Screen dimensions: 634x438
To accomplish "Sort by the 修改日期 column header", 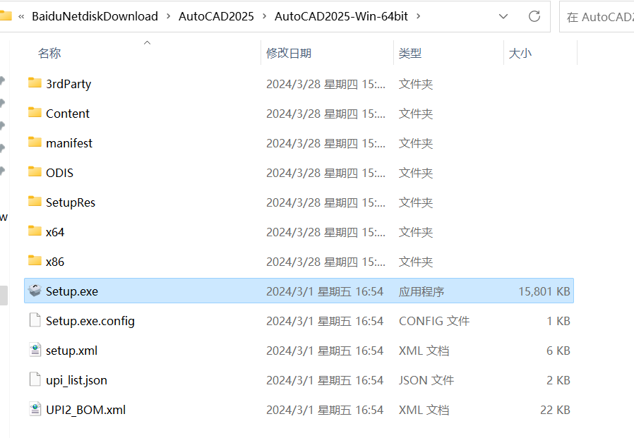I will pos(289,53).
